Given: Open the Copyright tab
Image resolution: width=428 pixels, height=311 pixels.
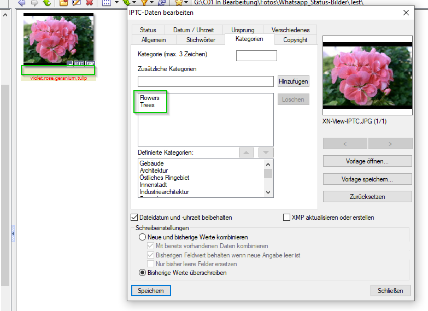Looking at the screenshot, I should (x=295, y=39).
